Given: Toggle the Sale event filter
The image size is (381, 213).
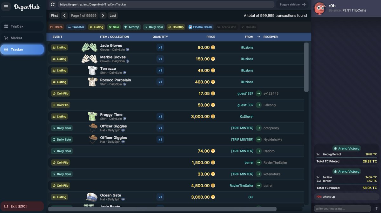Looking at the screenshot, I should coord(114,27).
